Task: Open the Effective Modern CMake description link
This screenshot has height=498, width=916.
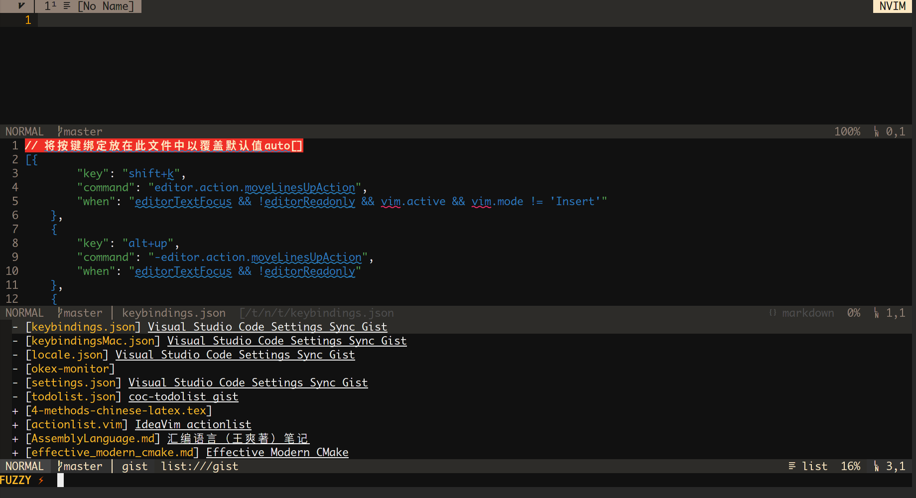Action: [277, 452]
